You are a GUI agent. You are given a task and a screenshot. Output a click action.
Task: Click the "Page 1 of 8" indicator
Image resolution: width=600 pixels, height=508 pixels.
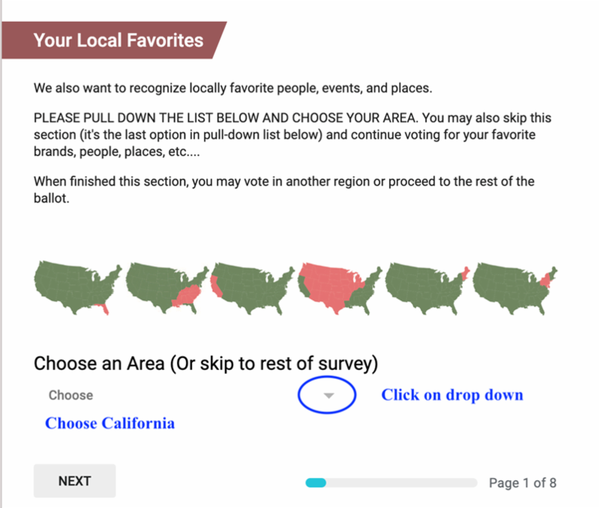coord(522,483)
